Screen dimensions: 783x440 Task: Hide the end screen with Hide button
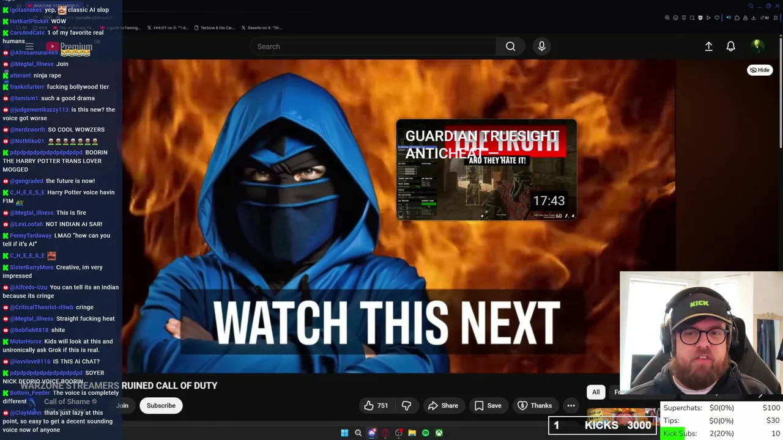click(760, 70)
